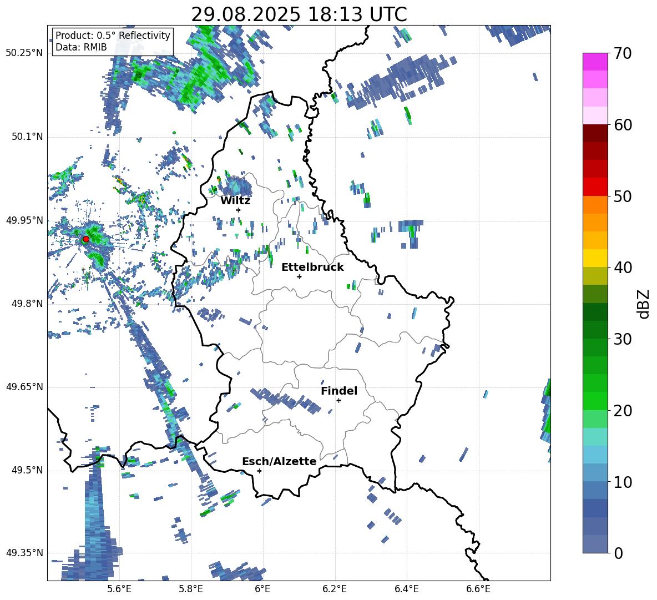Click the longitude label 6.4°E
Screen dimensions: 657x600
click(407, 589)
